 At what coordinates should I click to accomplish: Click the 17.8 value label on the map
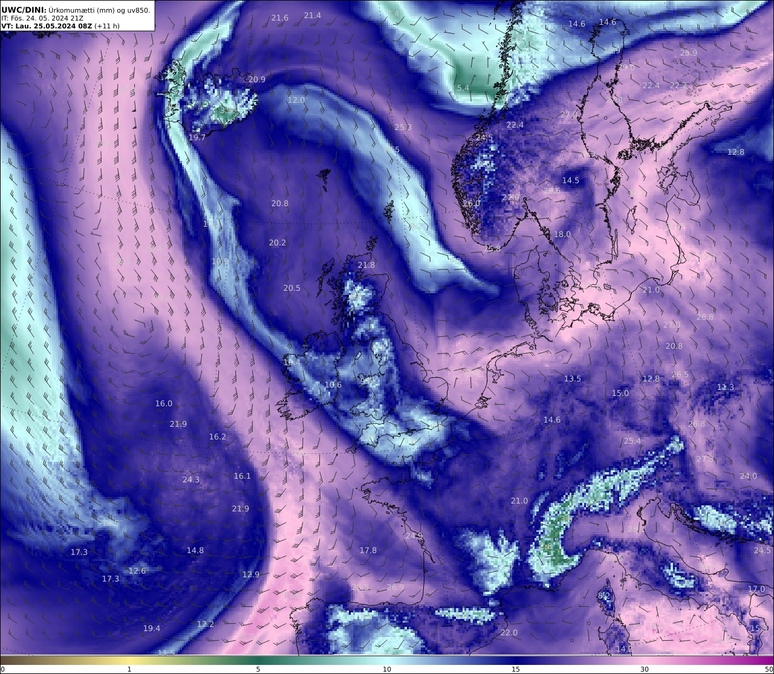[368, 551]
